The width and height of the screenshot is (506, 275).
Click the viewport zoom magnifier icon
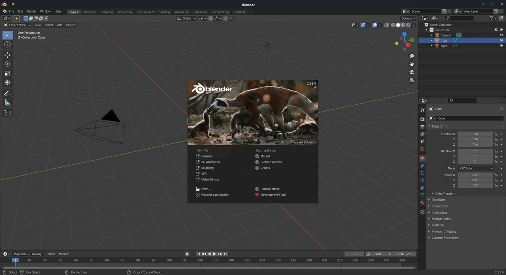(x=412, y=56)
